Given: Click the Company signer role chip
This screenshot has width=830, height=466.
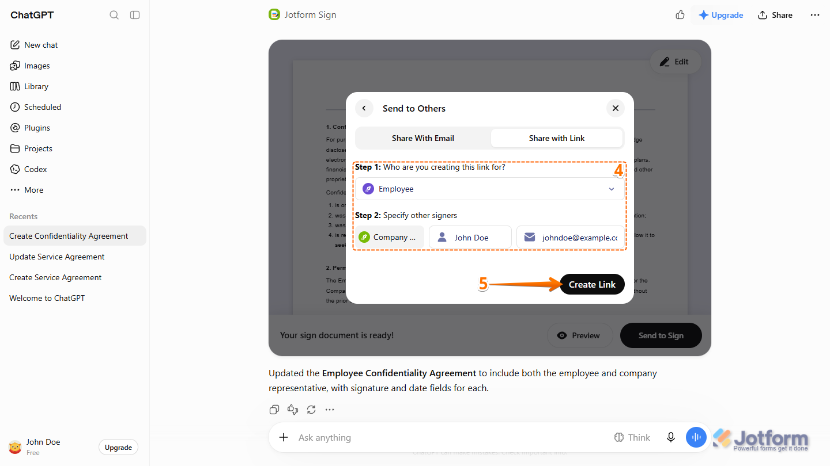Looking at the screenshot, I should point(390,237).
